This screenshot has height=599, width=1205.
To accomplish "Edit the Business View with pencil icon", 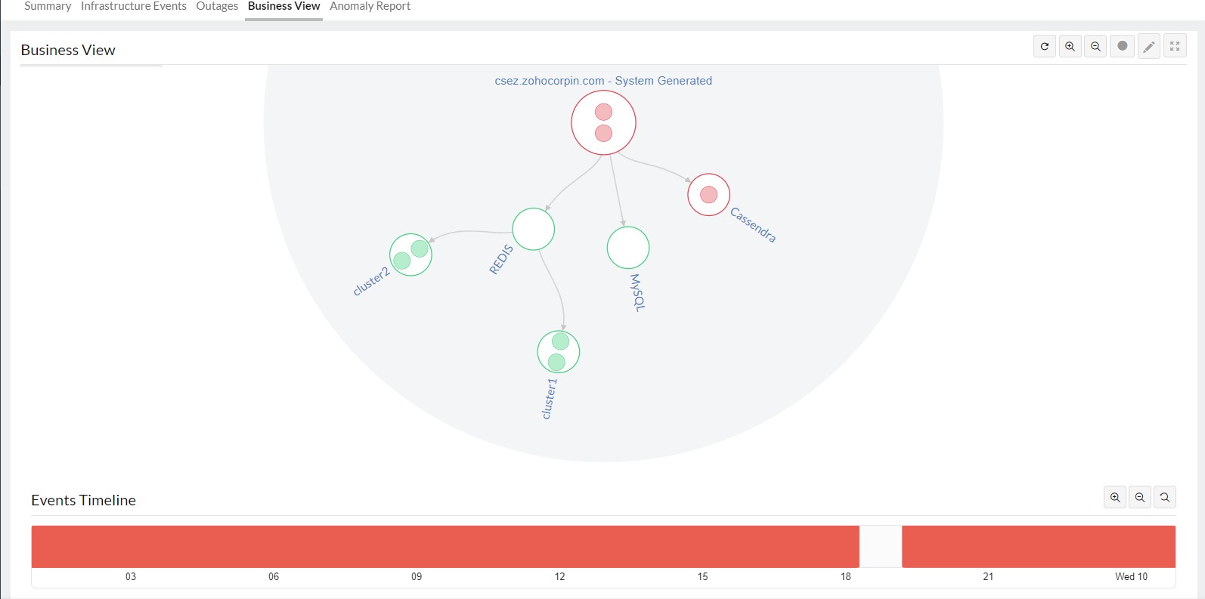I will (x=1149, y=46).
